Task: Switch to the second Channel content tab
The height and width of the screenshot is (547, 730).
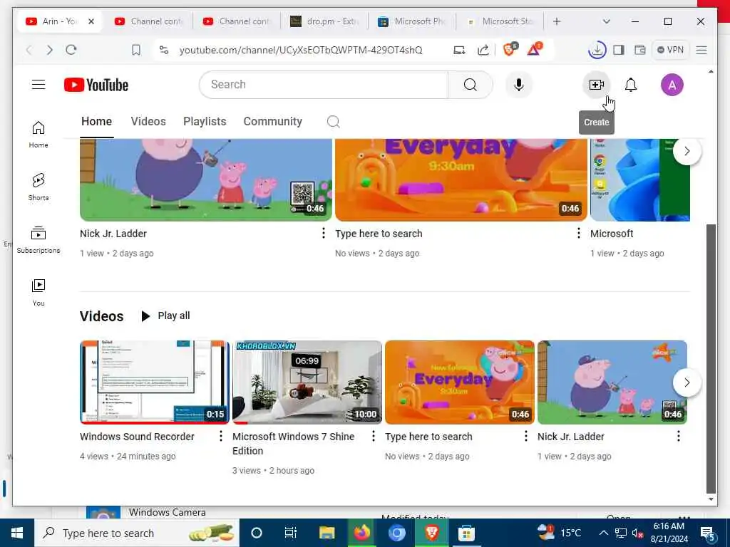Action: [x=237, y=21]
